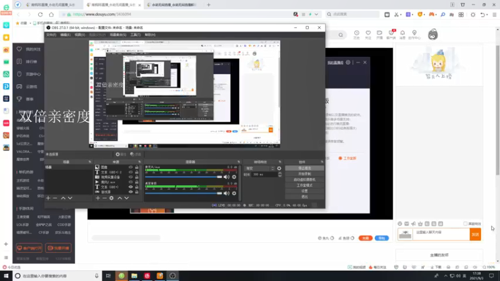Click the Douyu search magnifier icon
Viewport: 500px width, 281px height.
341,35
